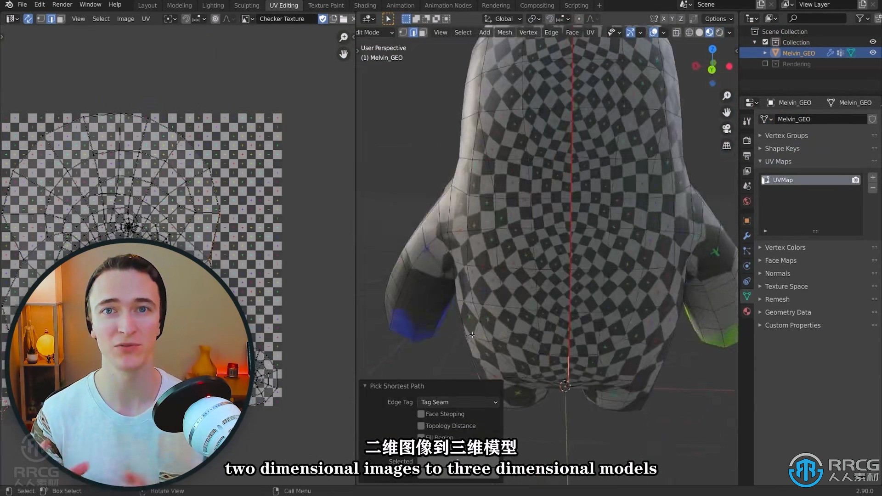The height and width of the screenshot is (496, 882).
Task: Select Melvin_GEO in Scene Collection
Action: (798, 53)
